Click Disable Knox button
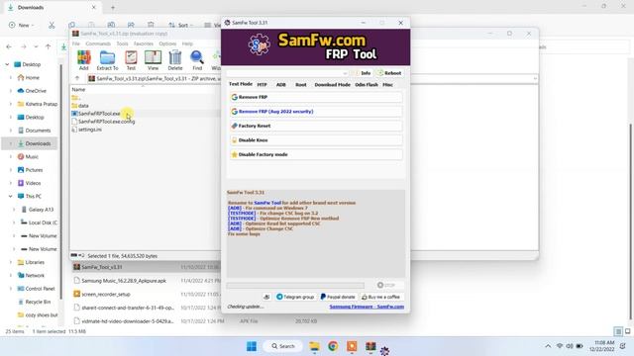Image resolution: width=634 pixels, height=356 pixels. click(316, 140)
